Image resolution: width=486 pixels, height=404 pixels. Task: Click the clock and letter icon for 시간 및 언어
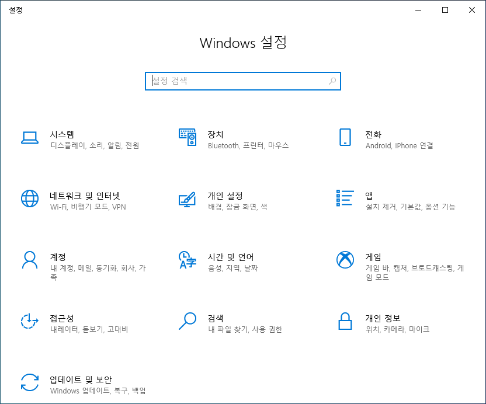click(188, 260)
